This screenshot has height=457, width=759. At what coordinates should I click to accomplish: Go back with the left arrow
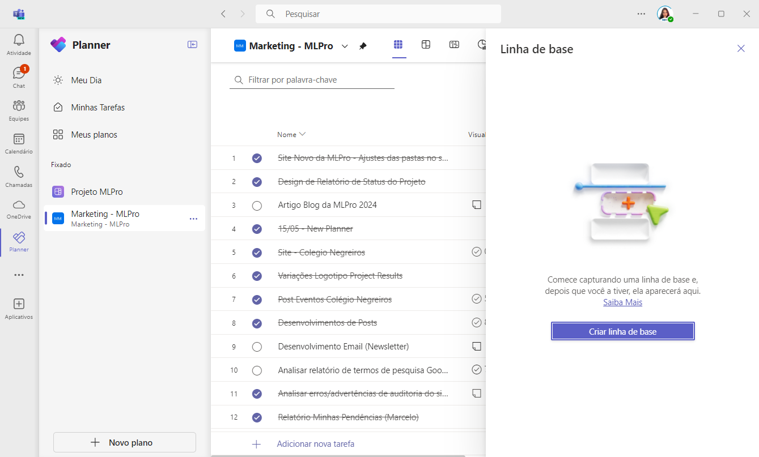(223, 14)
